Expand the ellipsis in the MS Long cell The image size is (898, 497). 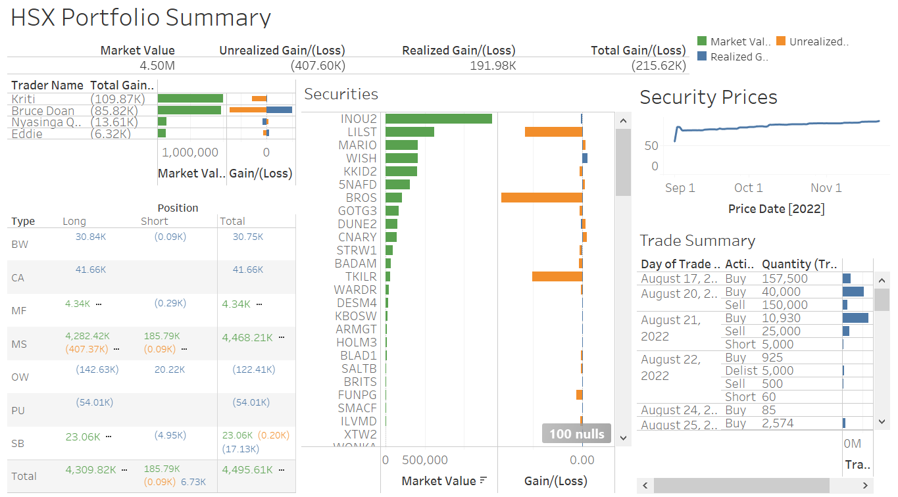116,349
